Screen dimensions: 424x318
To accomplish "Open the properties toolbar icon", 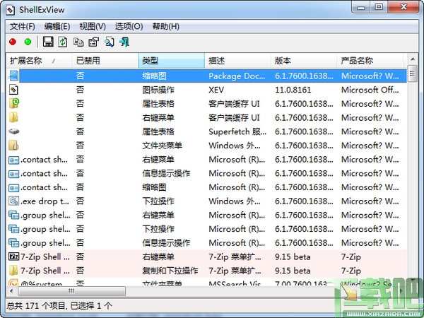I will click(x=94, y=42).
